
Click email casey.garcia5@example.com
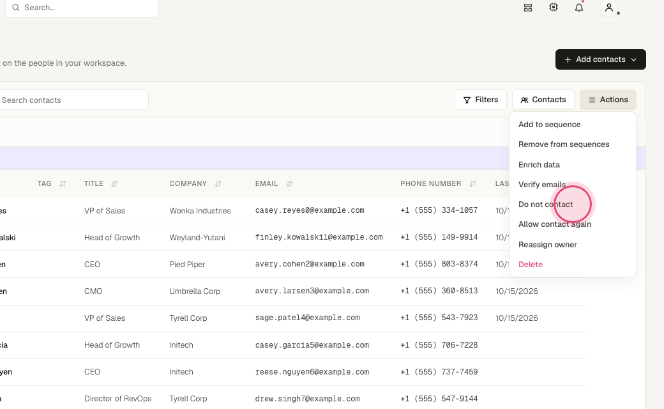point(312,345)
